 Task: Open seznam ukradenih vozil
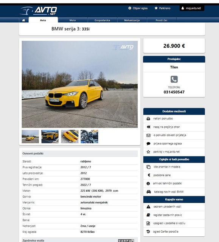167,206
